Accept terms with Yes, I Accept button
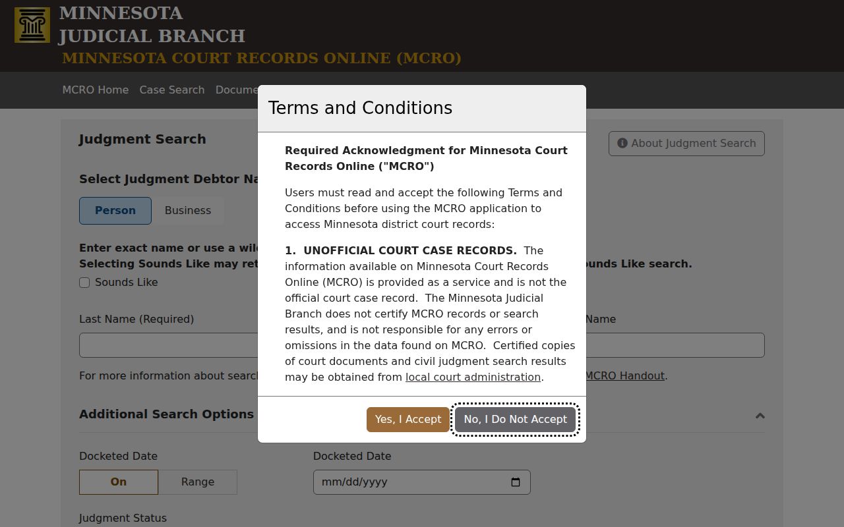Image resolution: width=844 pixels, height=527 pixels. [408, 420]
